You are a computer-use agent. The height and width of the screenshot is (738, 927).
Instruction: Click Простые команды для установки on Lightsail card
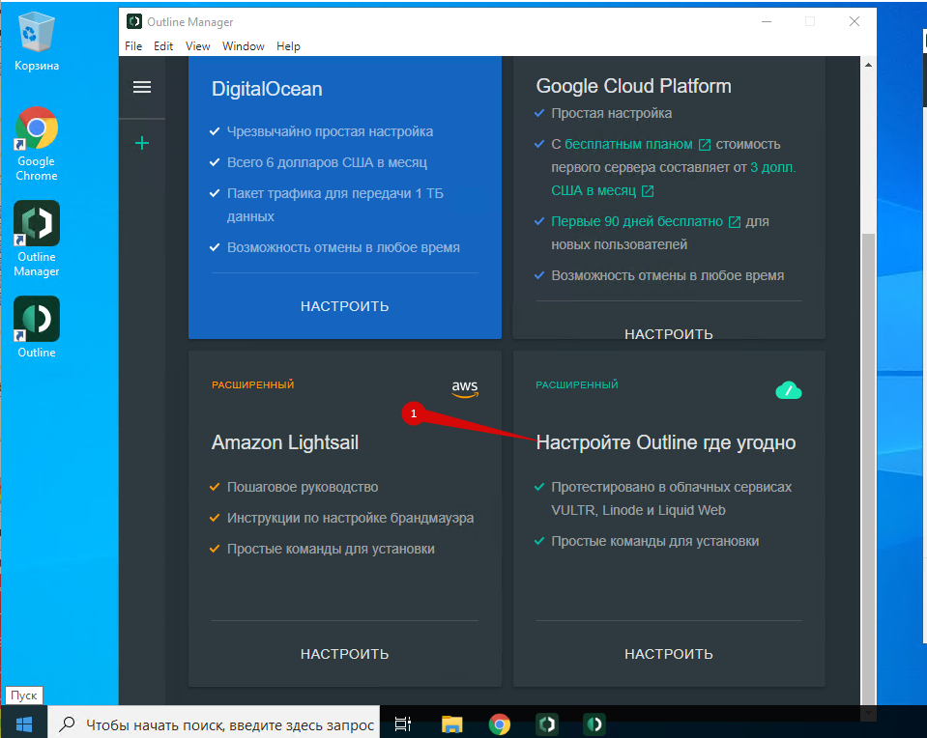(x=331, y=549)
